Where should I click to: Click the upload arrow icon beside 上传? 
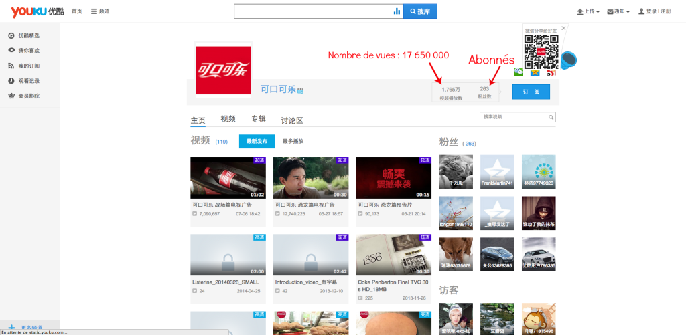(x=580, y=12)
